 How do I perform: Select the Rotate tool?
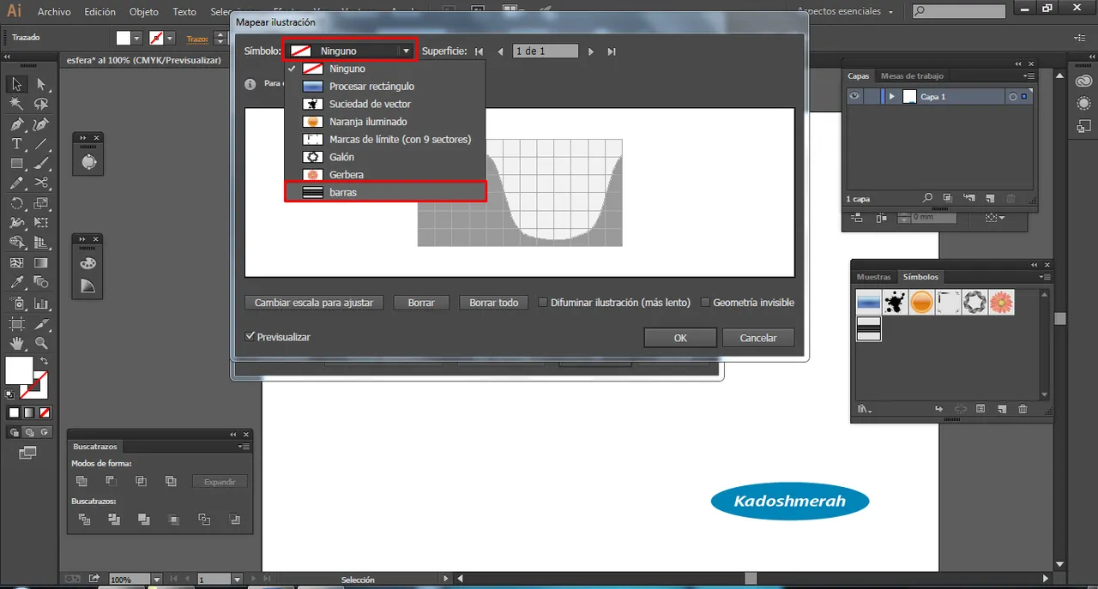pyautogui.click(x=16, y=204)
